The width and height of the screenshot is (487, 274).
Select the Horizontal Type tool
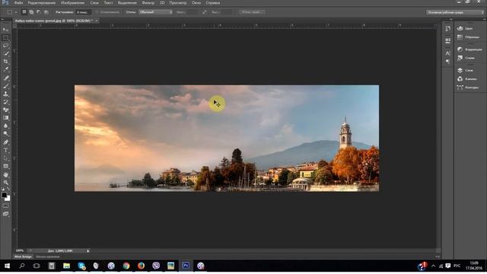click(x=5, y=151)
